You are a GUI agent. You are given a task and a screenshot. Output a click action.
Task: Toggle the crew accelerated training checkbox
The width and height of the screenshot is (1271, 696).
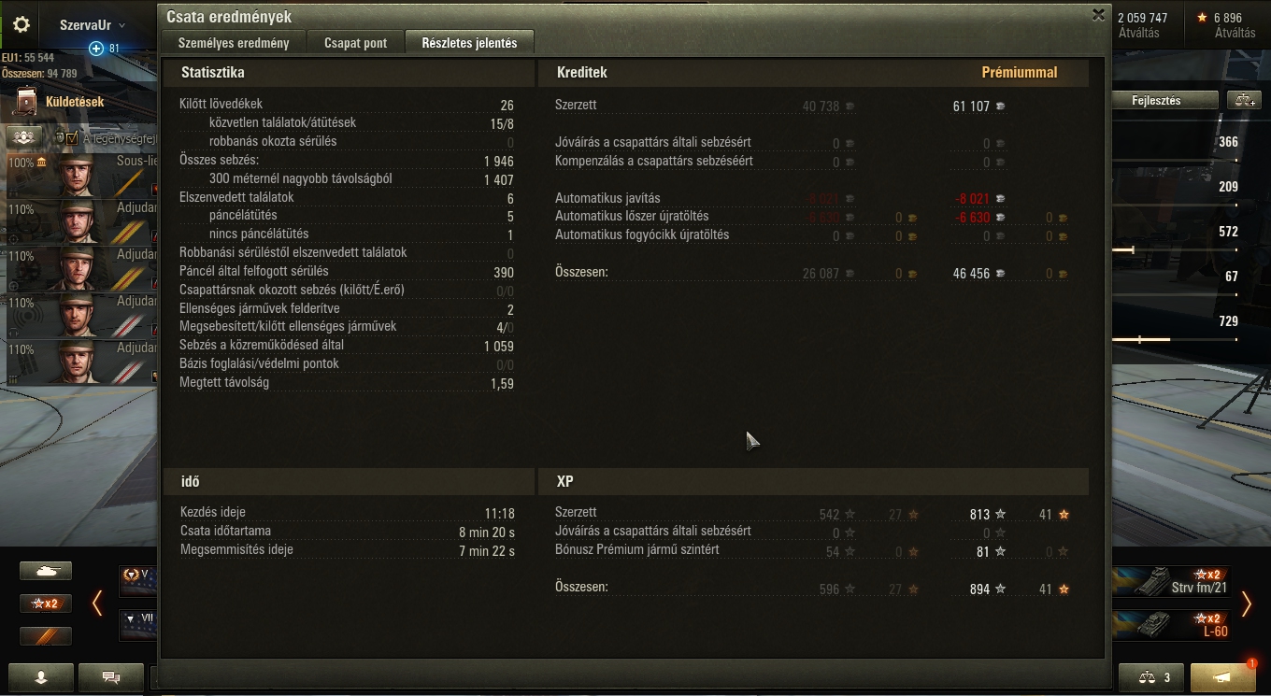pyautogui.click(x=72, y=138)
